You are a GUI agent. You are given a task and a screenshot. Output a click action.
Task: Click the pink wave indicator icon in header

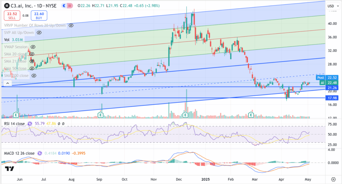click(x=69, y=6)
